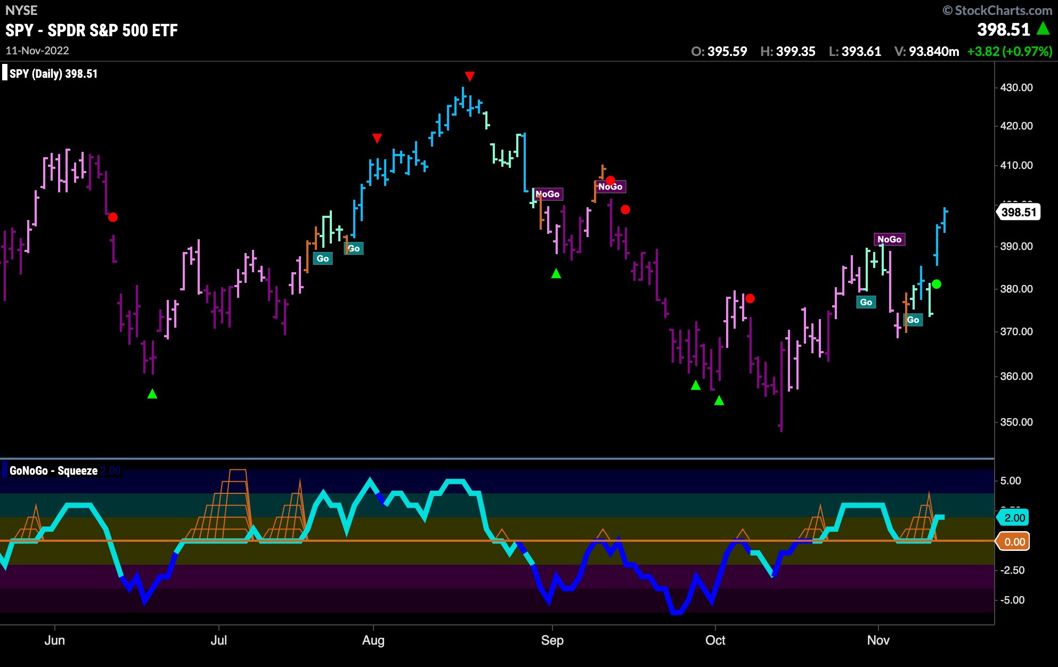Click the SPY - SPDR S&P 500 ETF title
1058x667 pixels.
[x=92, y=30]
